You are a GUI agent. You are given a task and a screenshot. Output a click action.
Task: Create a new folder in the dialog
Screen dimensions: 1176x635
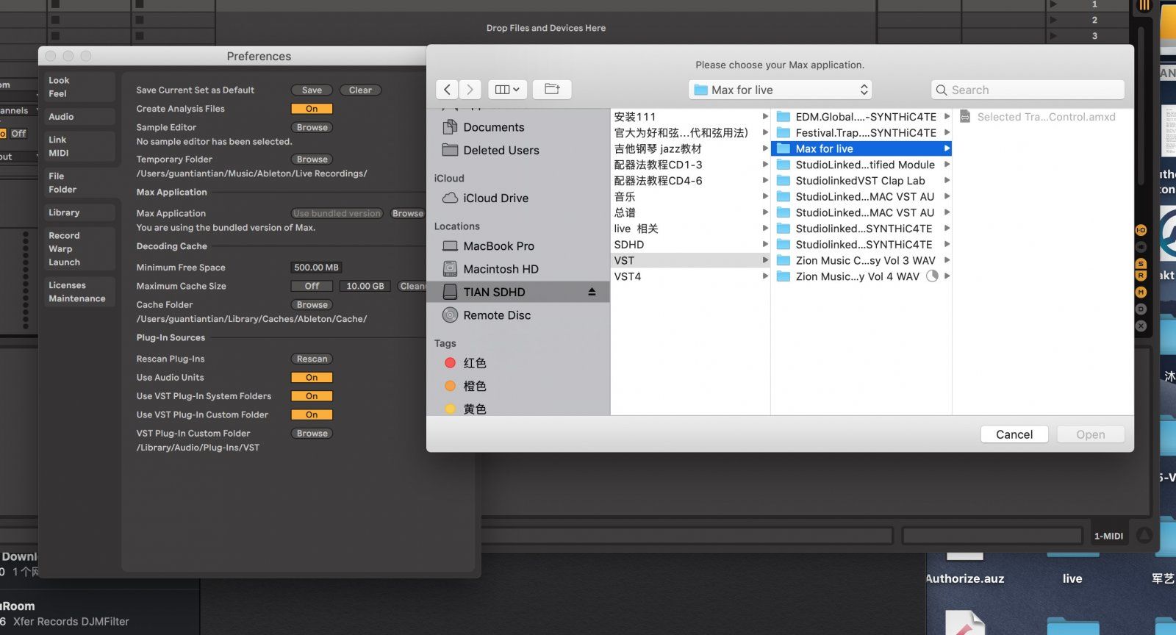point(552,90)
